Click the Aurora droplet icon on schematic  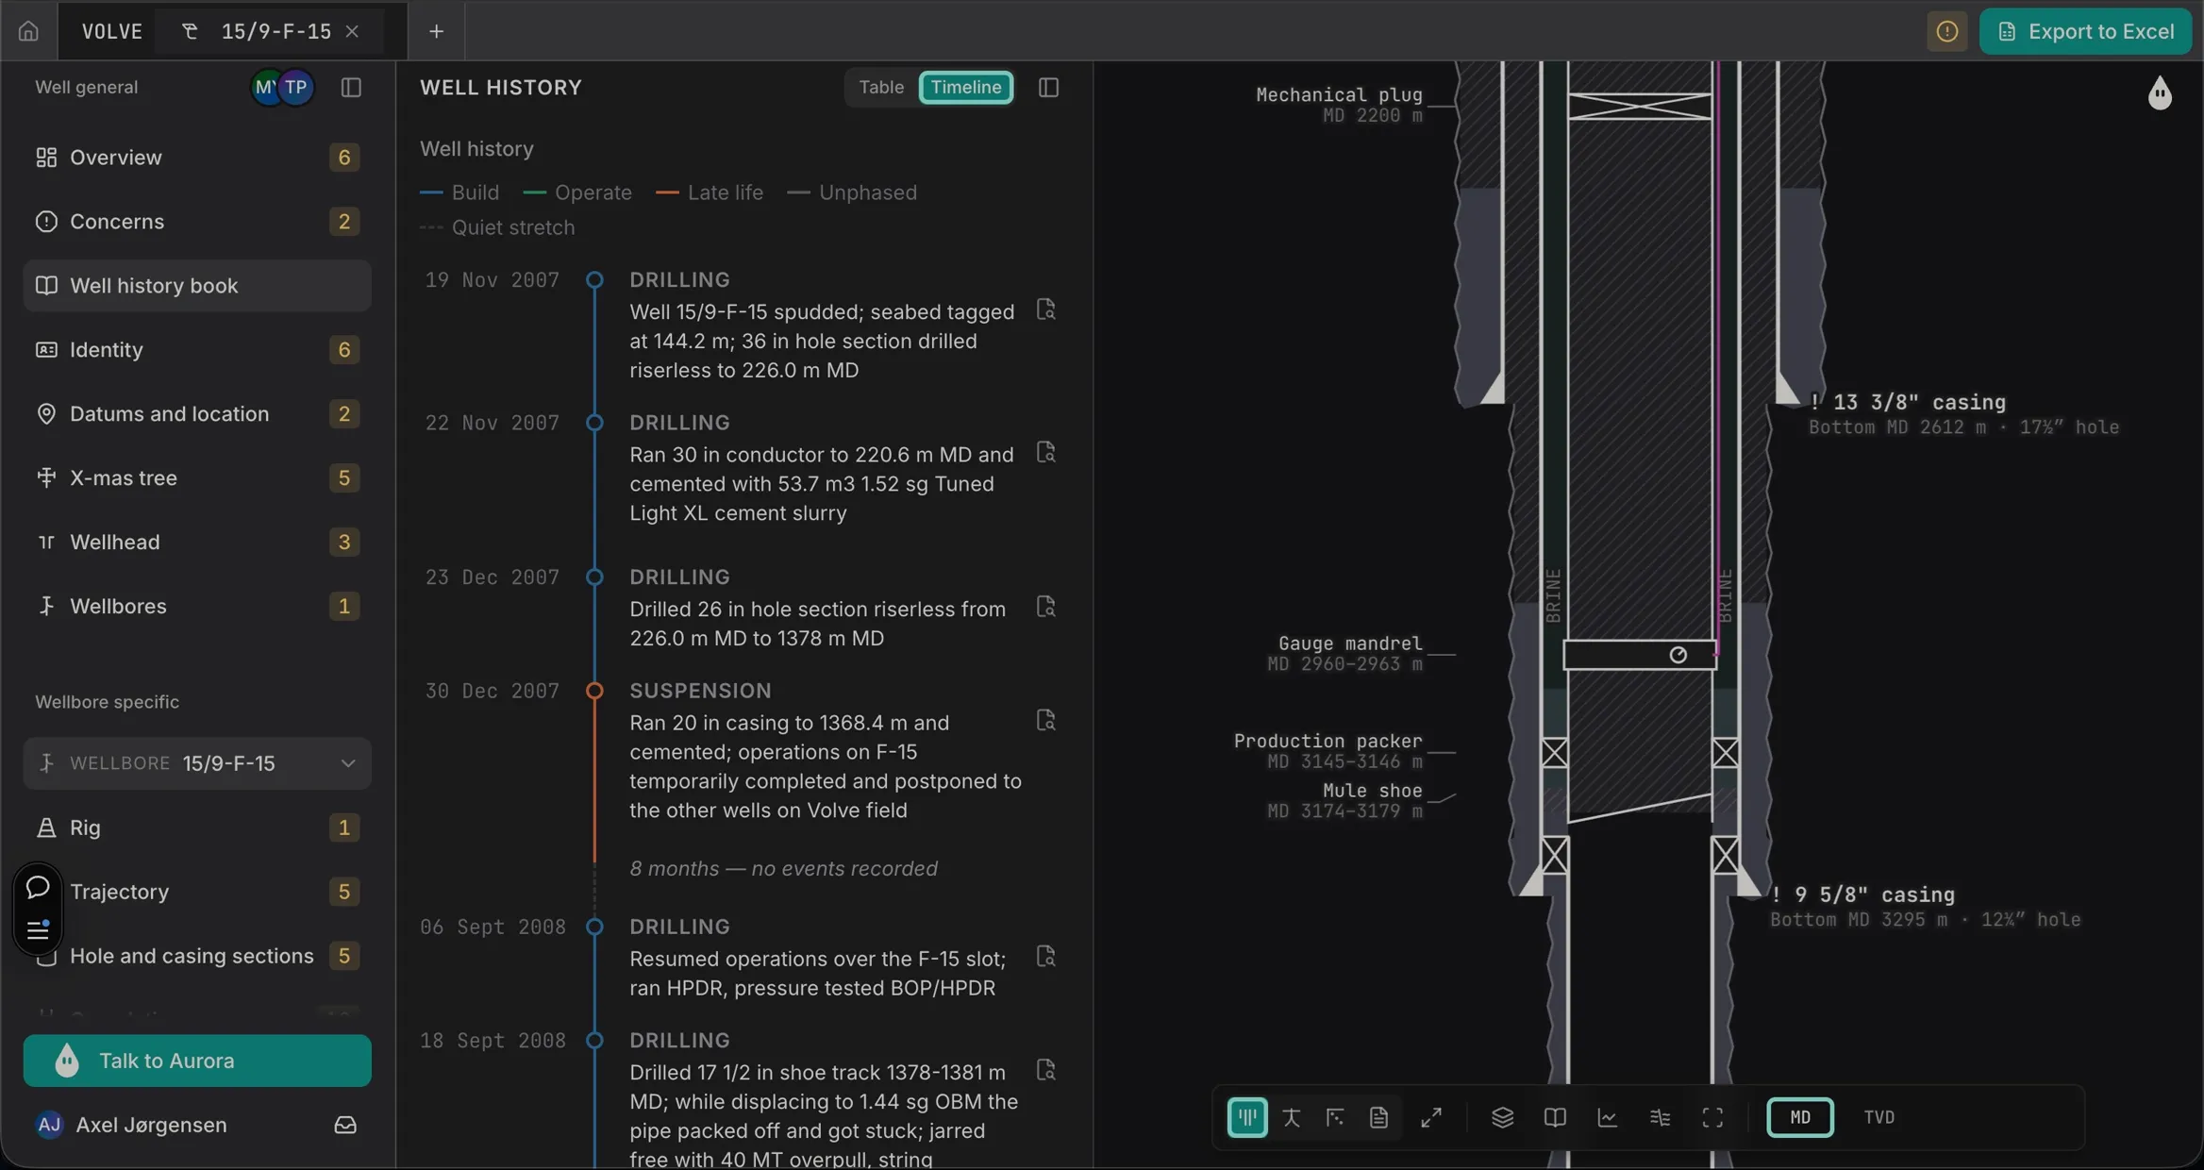2160,93
